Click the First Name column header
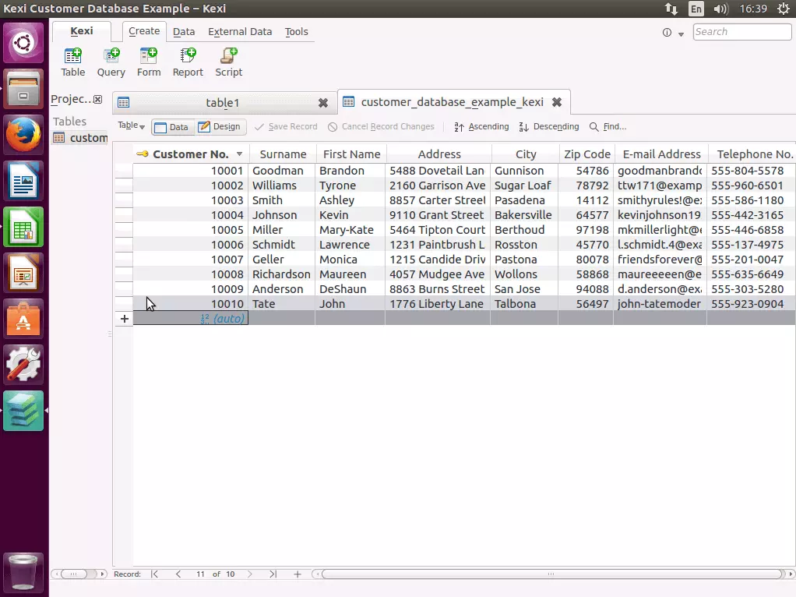The height and width of the screenshot is (597, 796). (351, 154)
